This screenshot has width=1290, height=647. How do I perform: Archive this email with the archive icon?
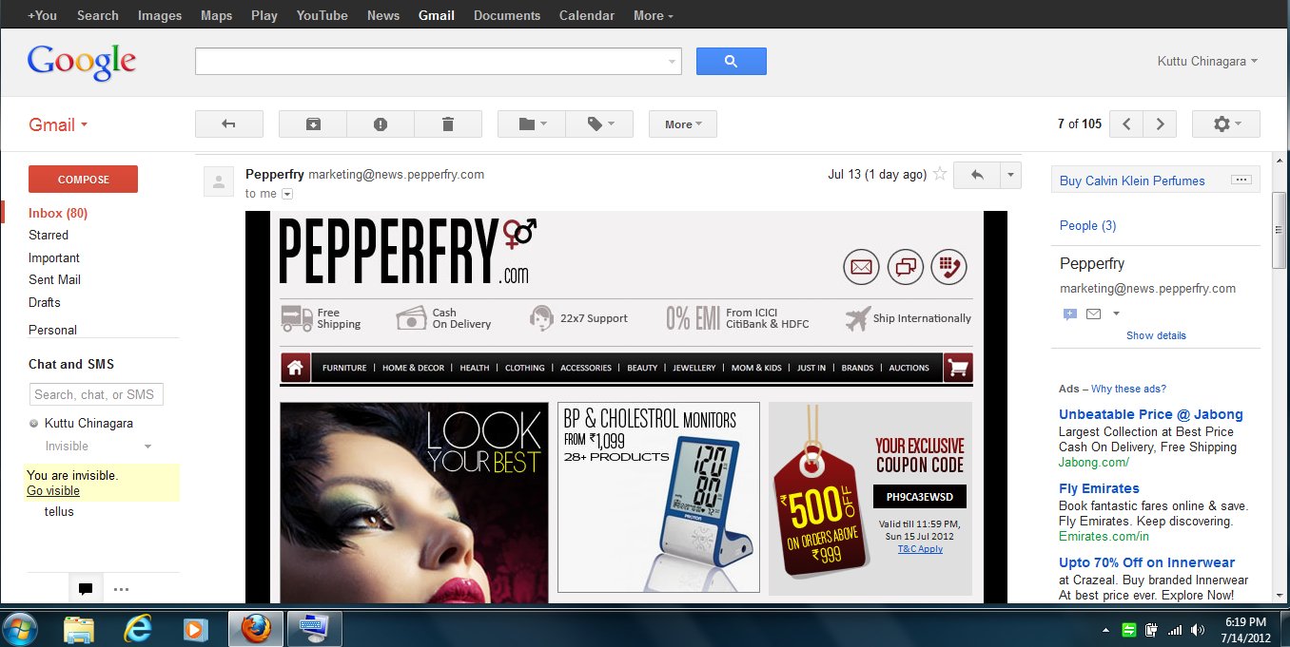312,124
